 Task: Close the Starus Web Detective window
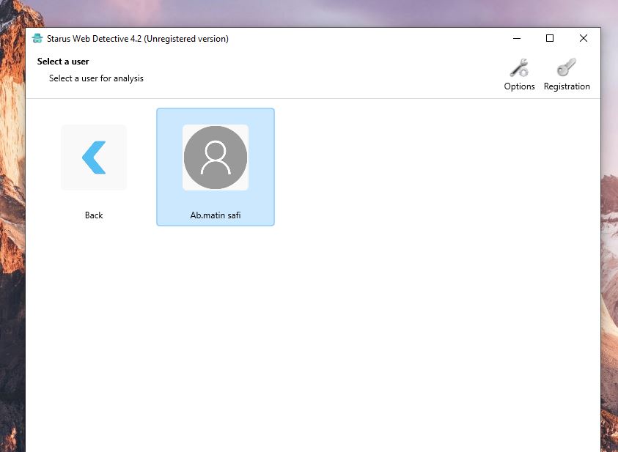tap(584, 38)
